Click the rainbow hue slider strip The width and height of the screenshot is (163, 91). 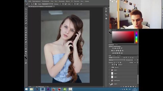[x=137, y=37]
